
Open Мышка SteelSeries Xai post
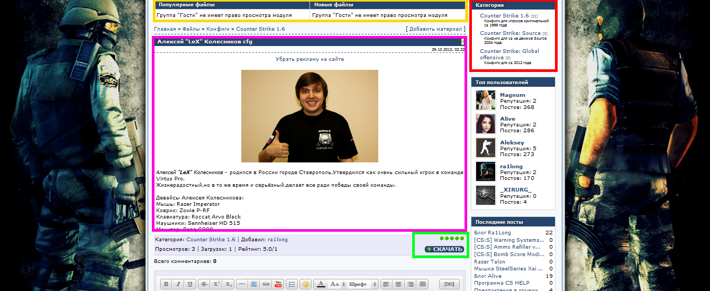[507, 269]
